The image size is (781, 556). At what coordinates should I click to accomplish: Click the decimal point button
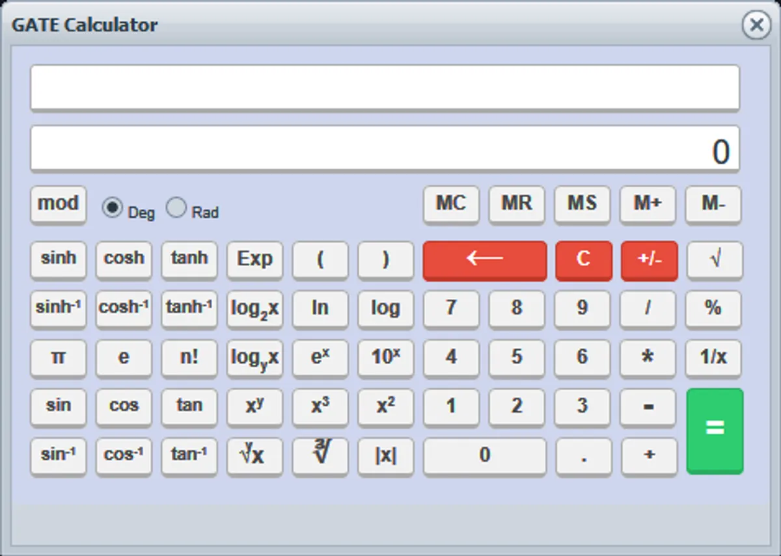click(584, 457)
